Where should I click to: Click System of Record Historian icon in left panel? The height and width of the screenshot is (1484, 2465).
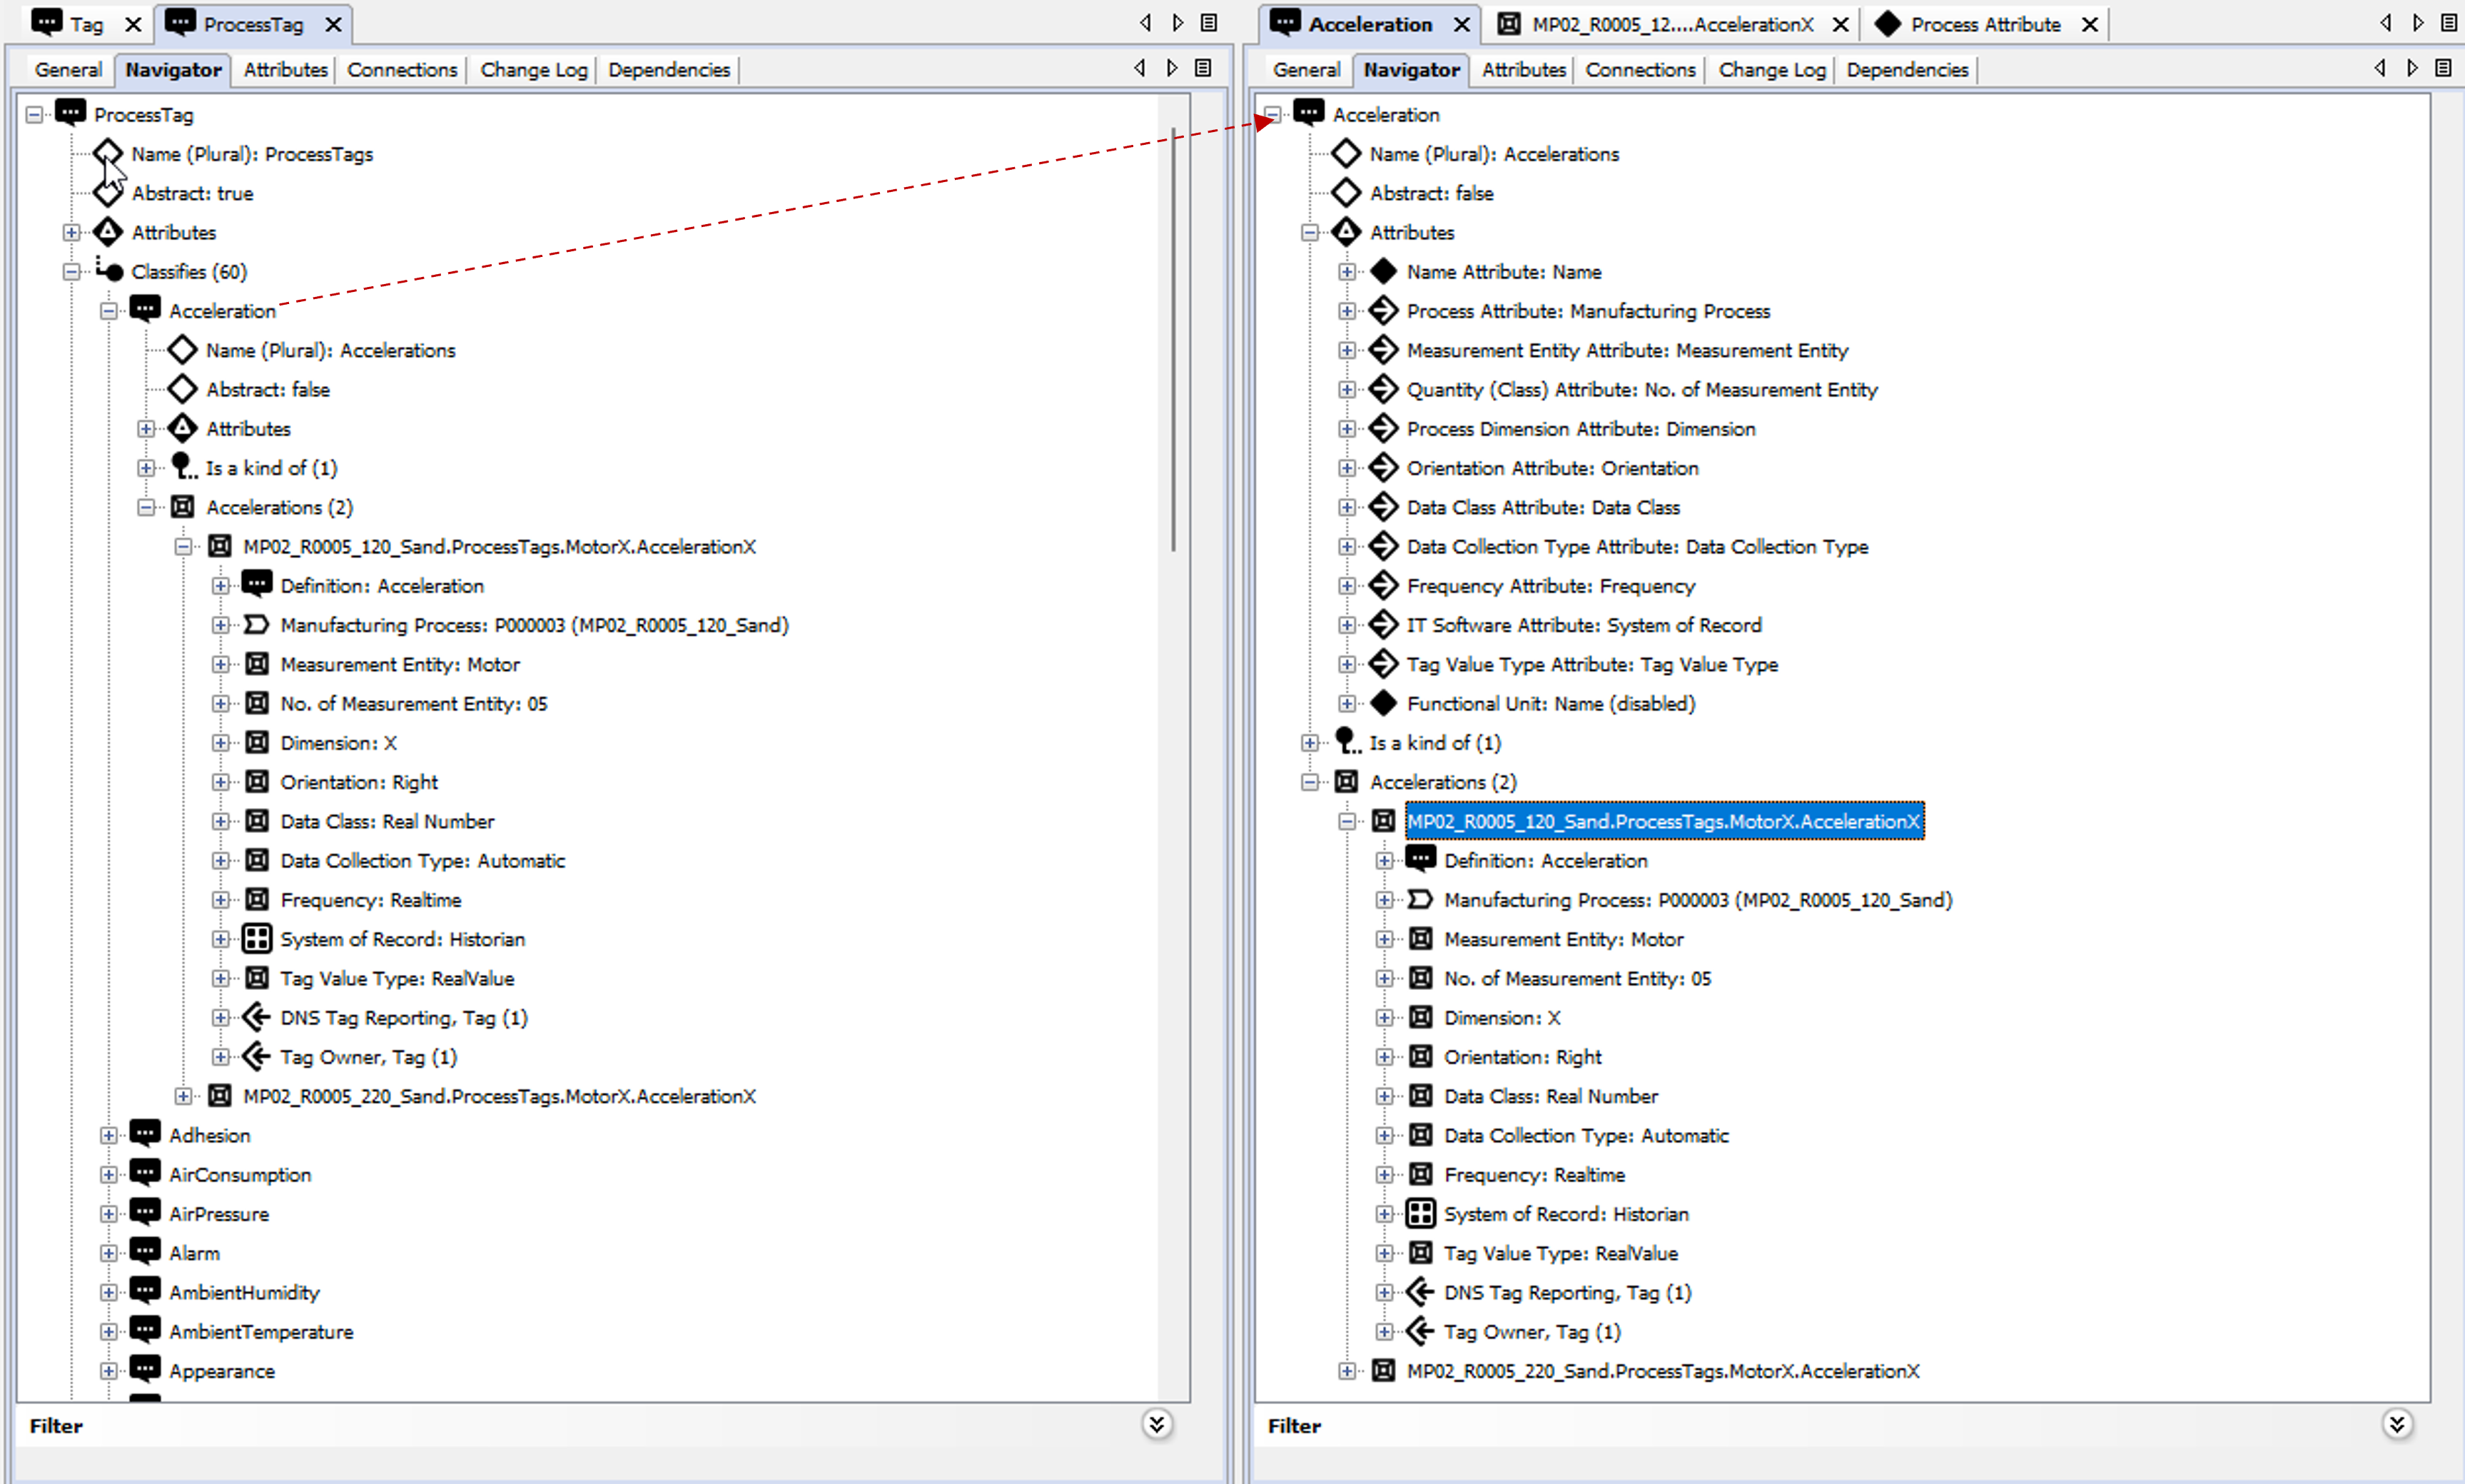[x=257, y=938]
